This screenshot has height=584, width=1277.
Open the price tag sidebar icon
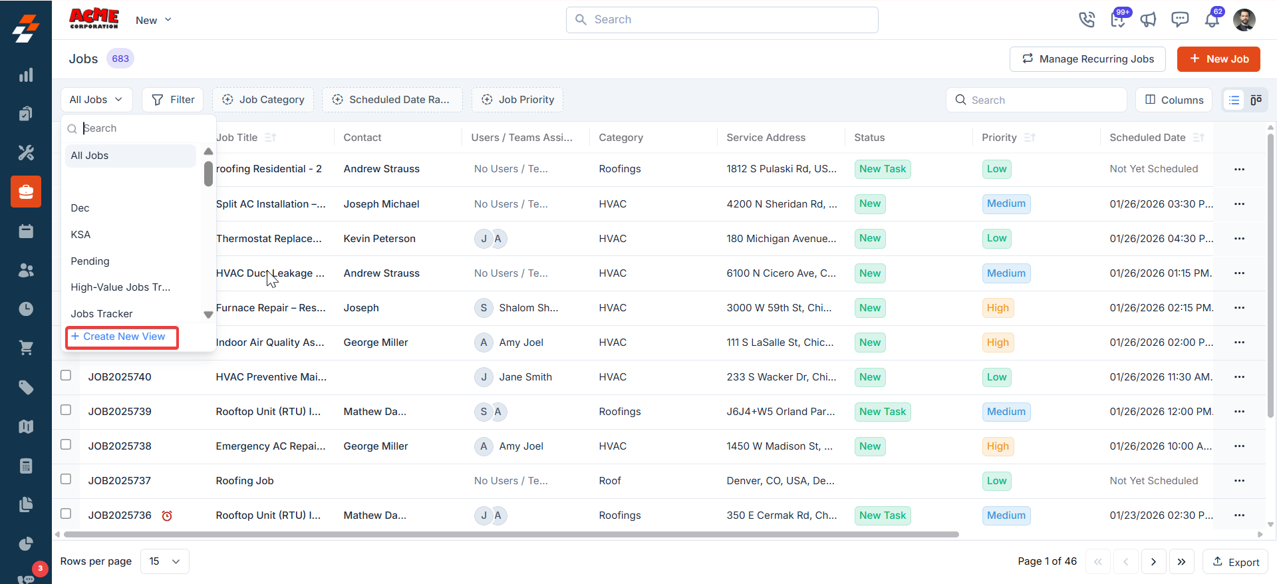click(x=26, y=387)
